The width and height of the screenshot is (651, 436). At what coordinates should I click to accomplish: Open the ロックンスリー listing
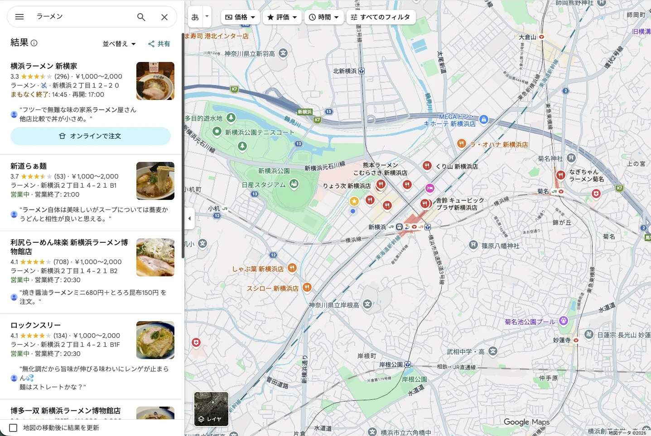[35, 325]
